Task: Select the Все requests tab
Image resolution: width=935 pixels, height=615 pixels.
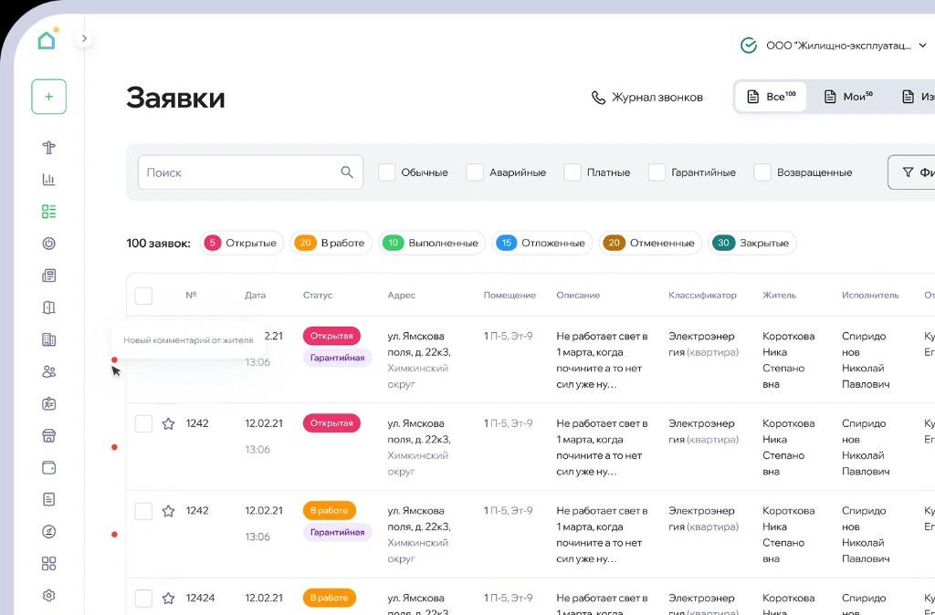Action: click(770, 95)
